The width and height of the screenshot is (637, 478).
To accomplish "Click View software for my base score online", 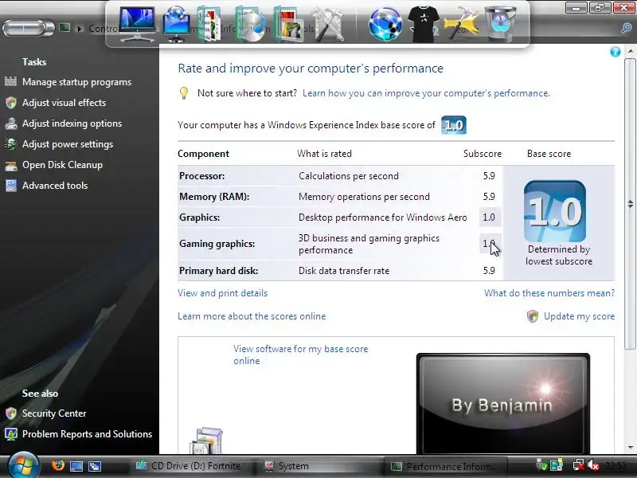I will [301, 355].
